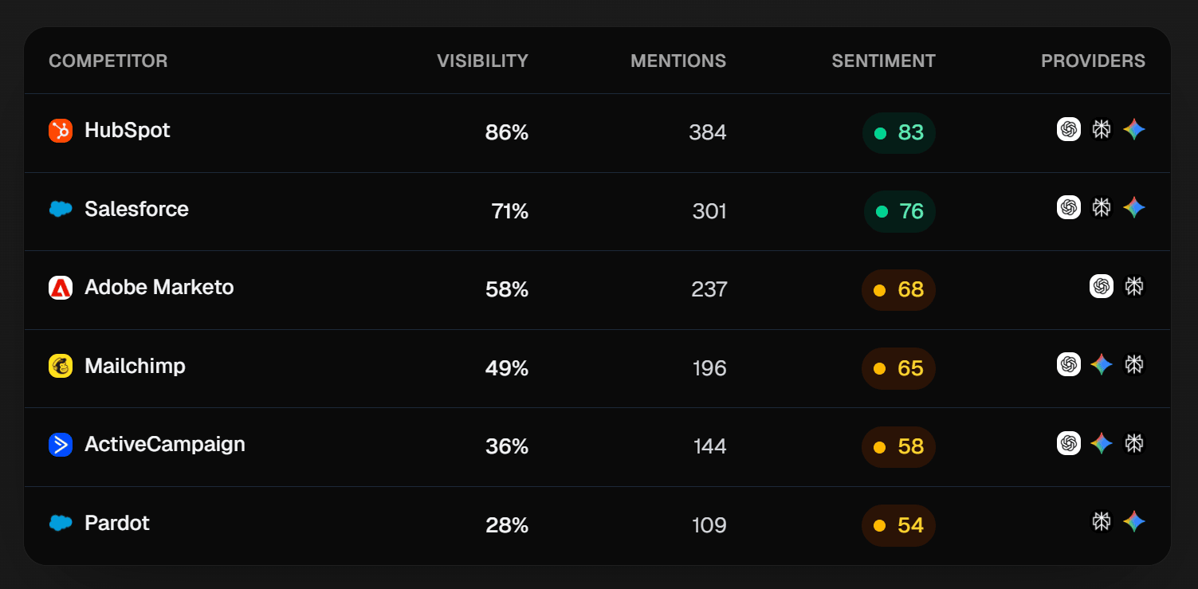Click the Perplexity provider icon in Pardot row
The height and width of the screenshot is (589, 1198).
[1102, 522]
